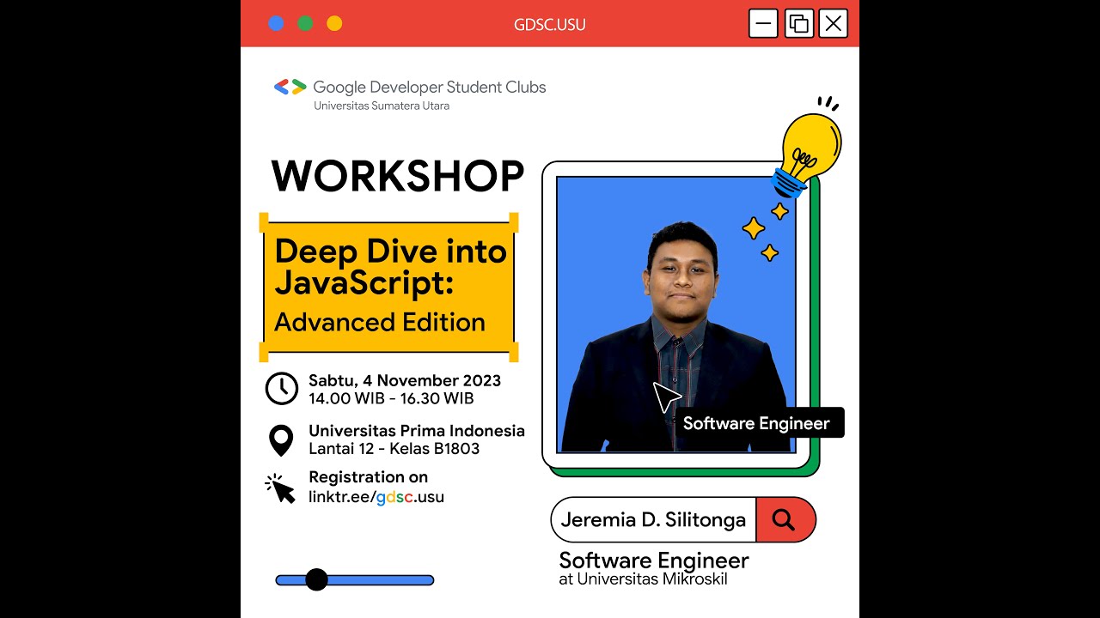Click the speaker photo thumbnail
Image resolution: width=1100 pixels, height=618 pixels.
tap(675, 314)
